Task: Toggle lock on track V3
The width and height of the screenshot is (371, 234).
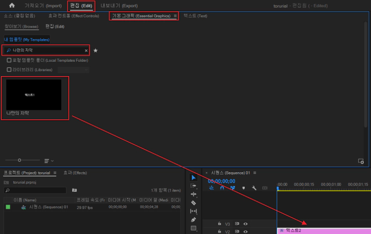Action: pyautogui.click(x=220, y=223)
